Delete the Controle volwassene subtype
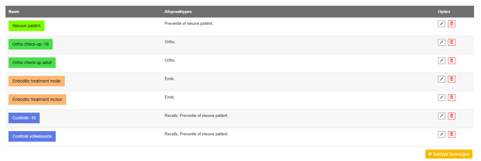Screen dimensions: 481x161 click(451, 134)
